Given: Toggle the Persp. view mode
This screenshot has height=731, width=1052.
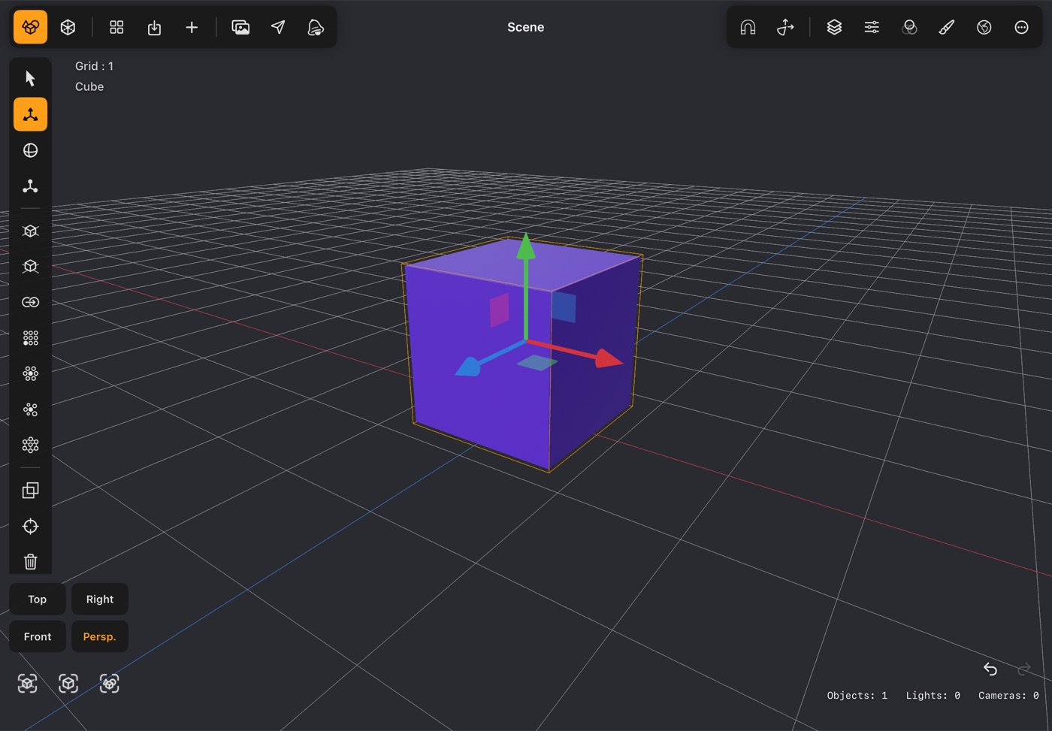Looking at the screenshot, I should [x=99, y=636].
